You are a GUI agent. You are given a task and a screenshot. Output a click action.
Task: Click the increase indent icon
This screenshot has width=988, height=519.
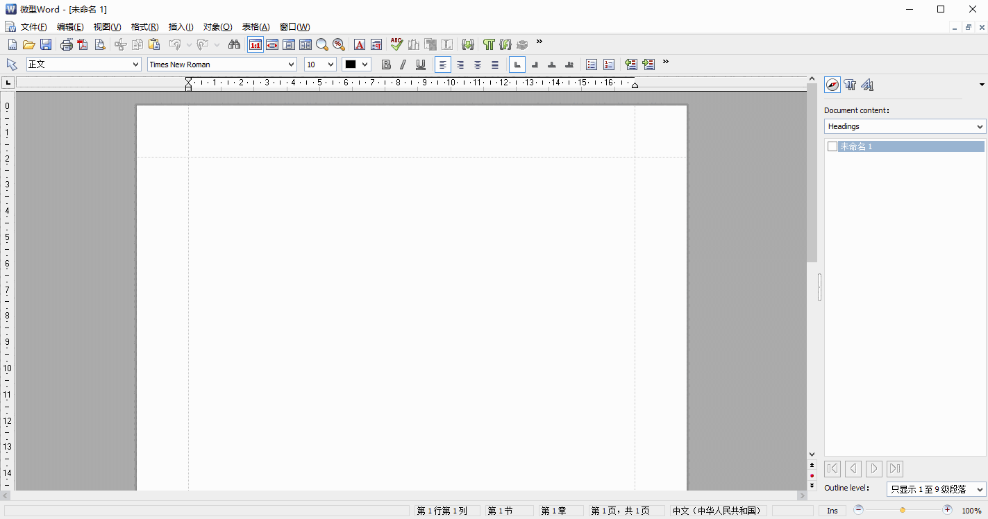648,65
